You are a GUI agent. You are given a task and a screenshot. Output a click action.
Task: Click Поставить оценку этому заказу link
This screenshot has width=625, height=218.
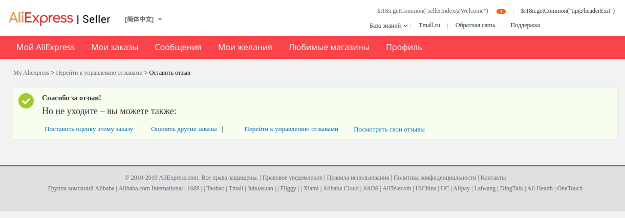coord(89,129)
